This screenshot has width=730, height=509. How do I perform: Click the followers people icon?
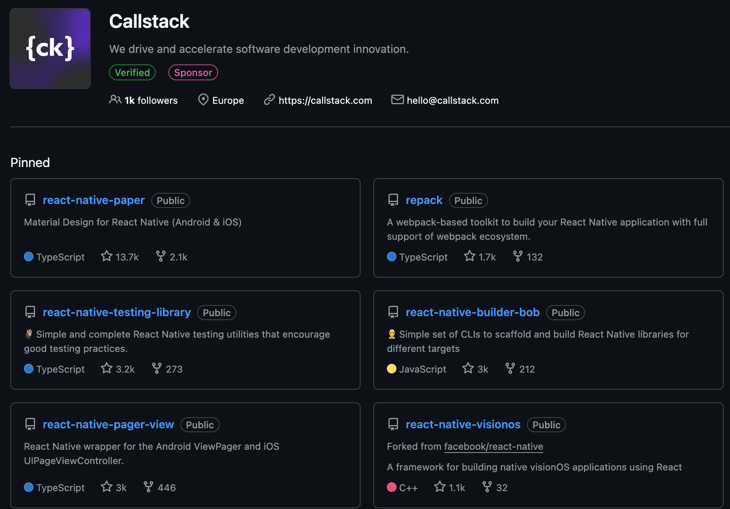(x=115, y=99)
